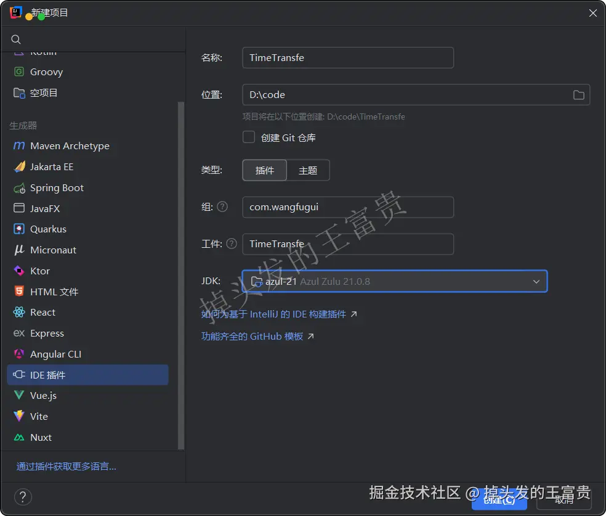Screen dimensions: 606x516
Task: Click the project path hint D:\code\TimeTransfe
Action: pyautogui.click(x=366, y=117)
